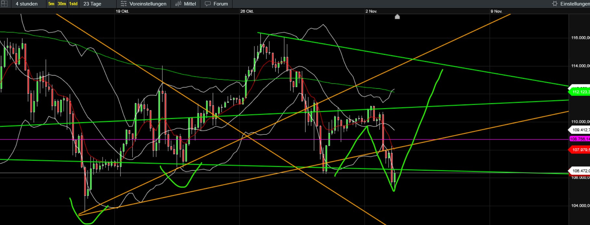
Task: Click the 109.412 white price label
Action: [x=580, y=130]
